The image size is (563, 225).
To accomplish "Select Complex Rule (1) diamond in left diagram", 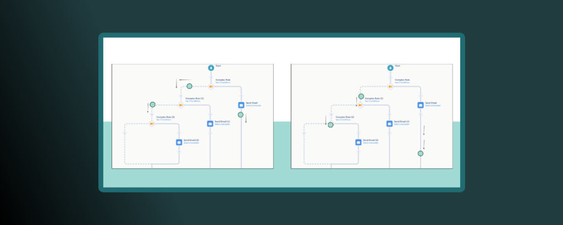I will point(180,105).
